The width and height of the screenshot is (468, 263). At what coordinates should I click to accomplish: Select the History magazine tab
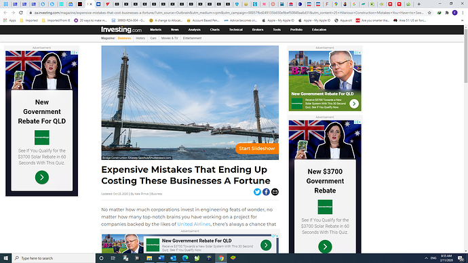140,38
